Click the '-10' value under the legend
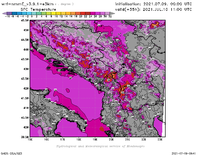Viewport: 201px width, 155px height. [7, 17]
